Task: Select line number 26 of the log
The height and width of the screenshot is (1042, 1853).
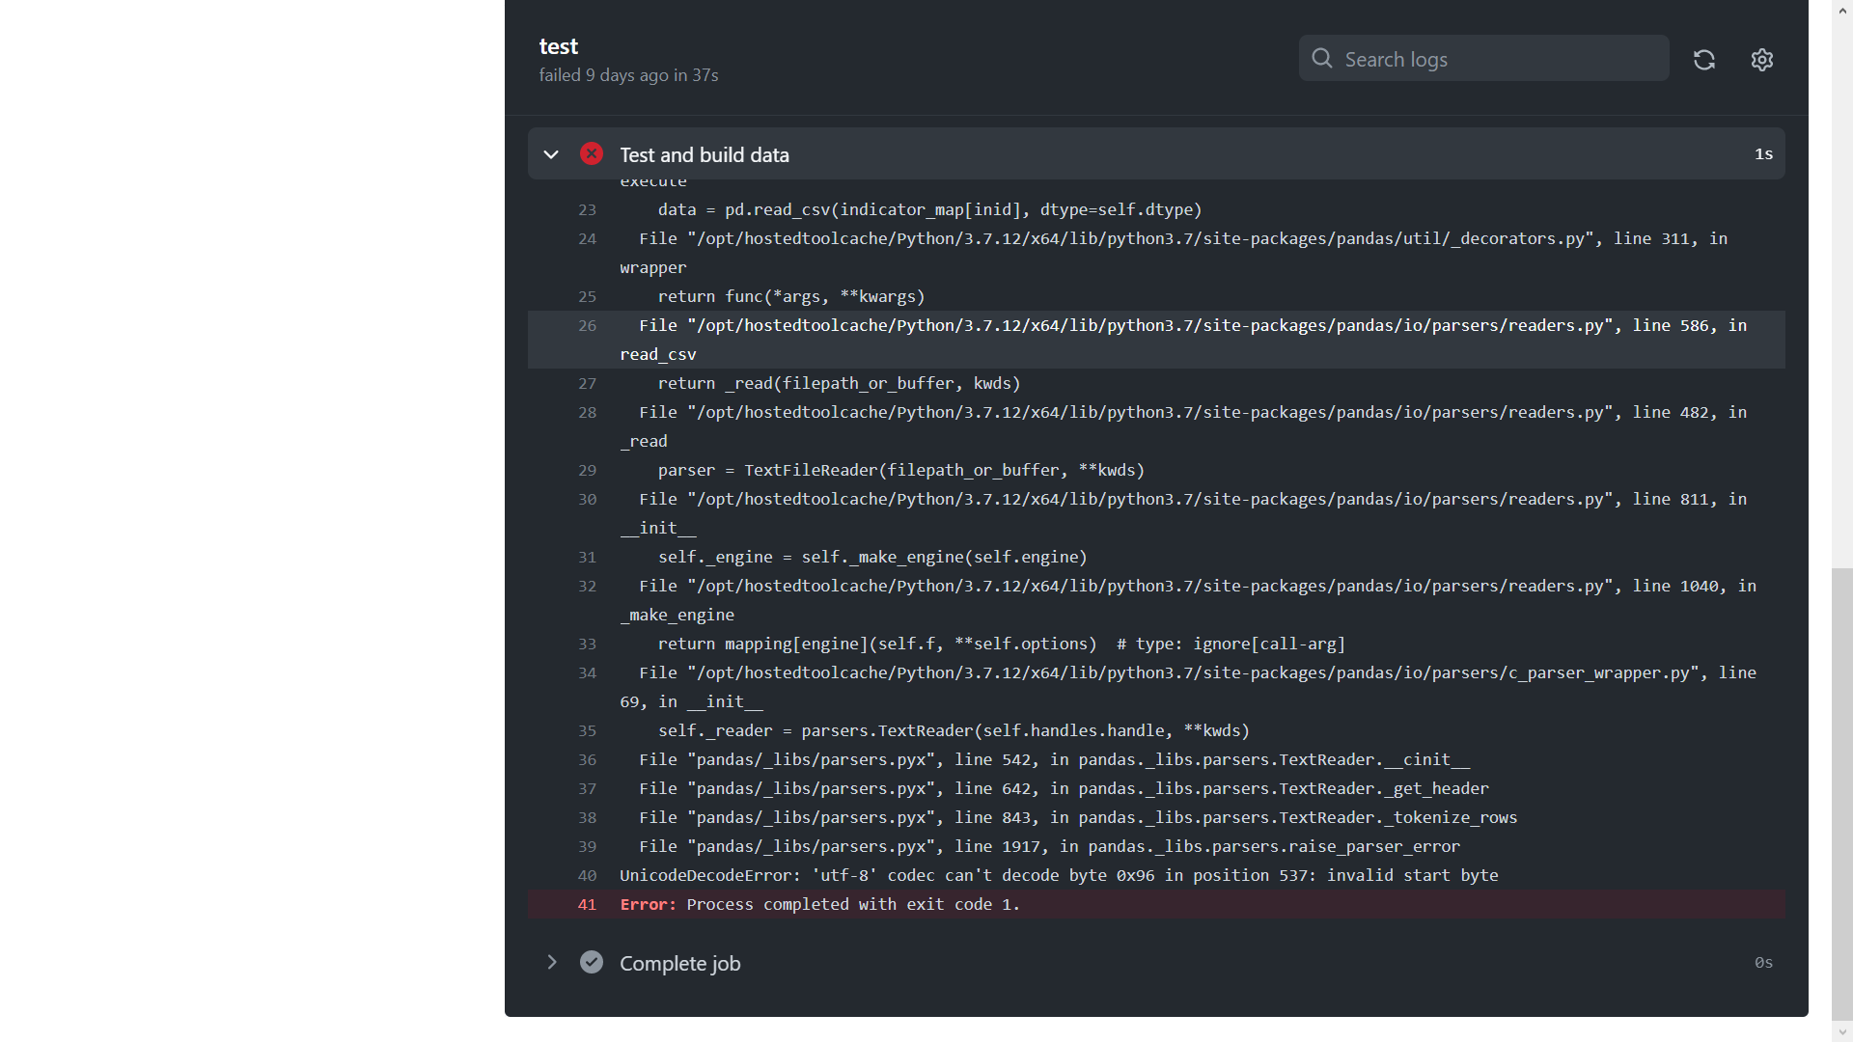Action: (x=587, y=326)
